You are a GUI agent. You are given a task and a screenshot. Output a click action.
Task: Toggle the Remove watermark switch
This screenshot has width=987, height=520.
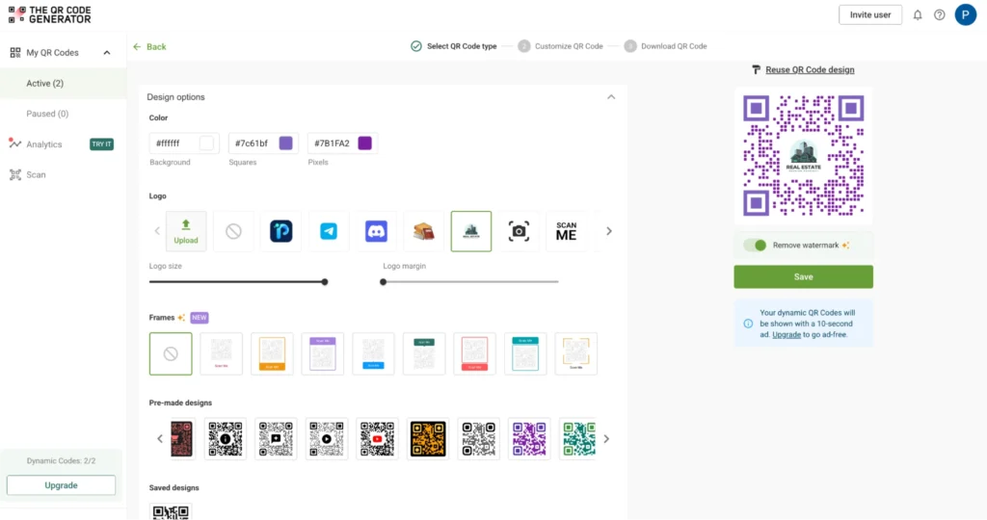coord(755,246)
